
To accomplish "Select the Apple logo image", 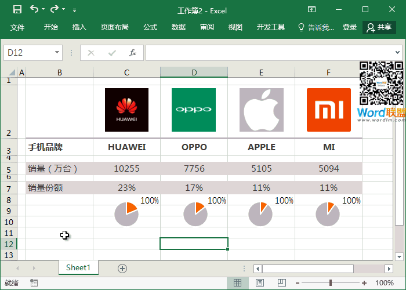I will coord(262,110).
